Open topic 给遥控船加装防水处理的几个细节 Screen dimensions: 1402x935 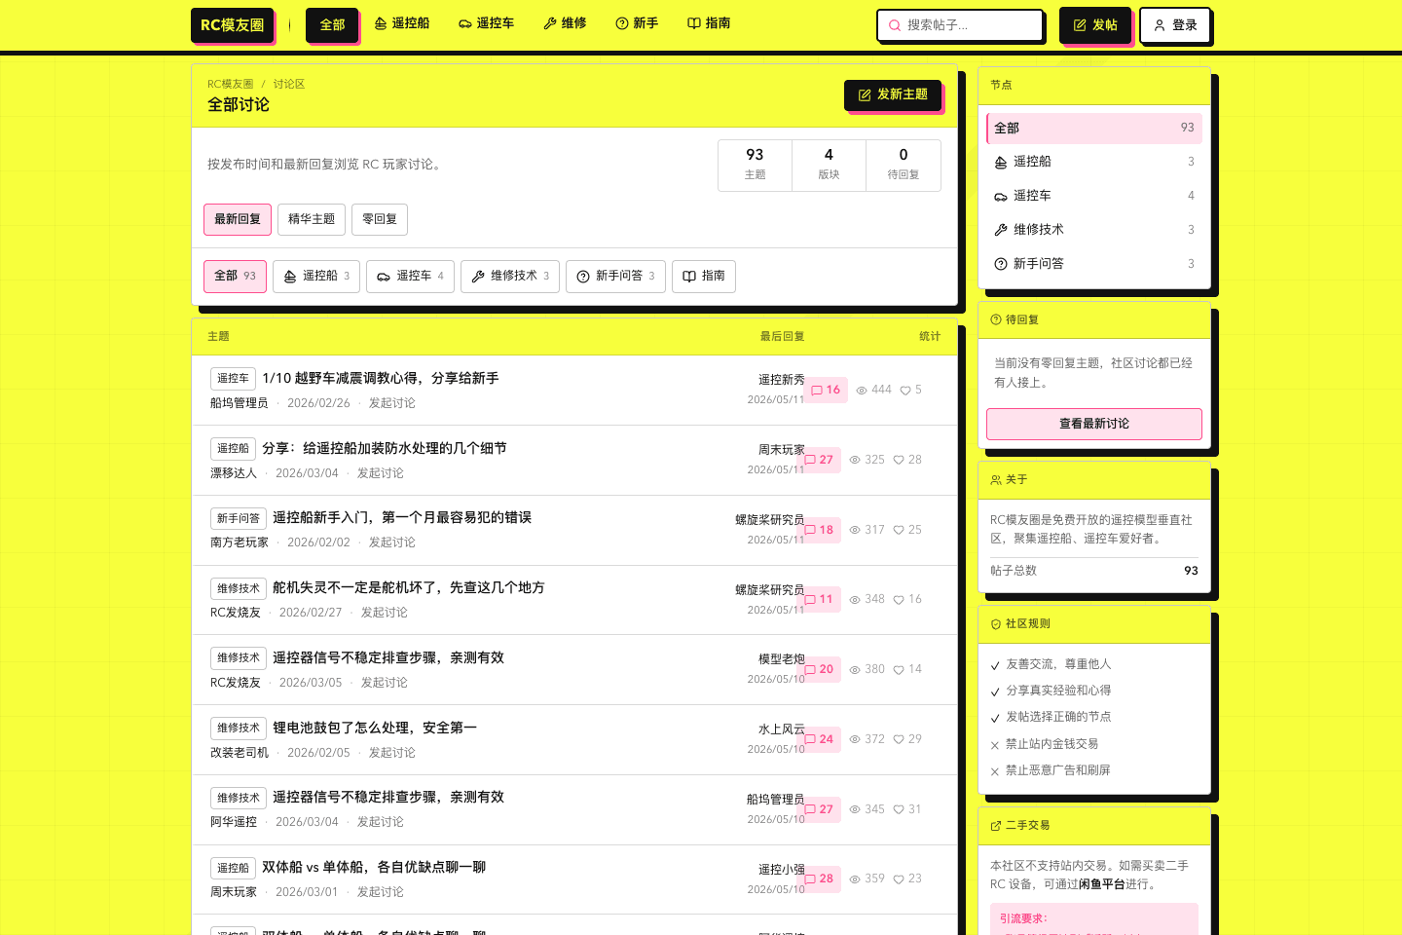coord(385,448)
